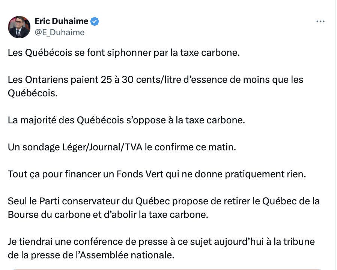The image size is (337, 270).
Task: Click the sentence starting 'Les Québécois se font'
Action: [124, 53]
